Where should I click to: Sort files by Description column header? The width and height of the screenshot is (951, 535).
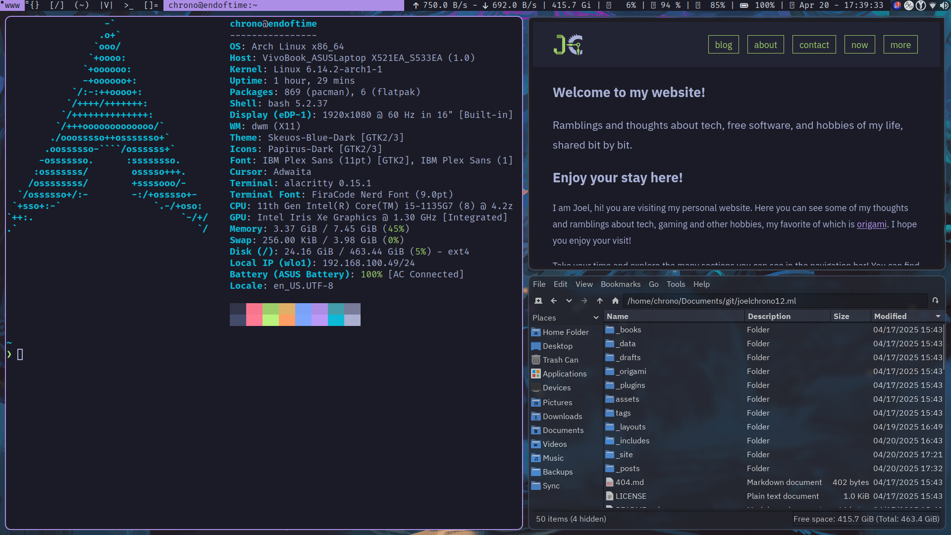(788, 316)
